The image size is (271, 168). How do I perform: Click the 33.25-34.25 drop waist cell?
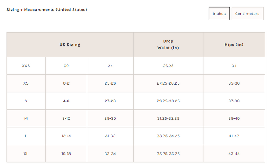tap(168, 136)
